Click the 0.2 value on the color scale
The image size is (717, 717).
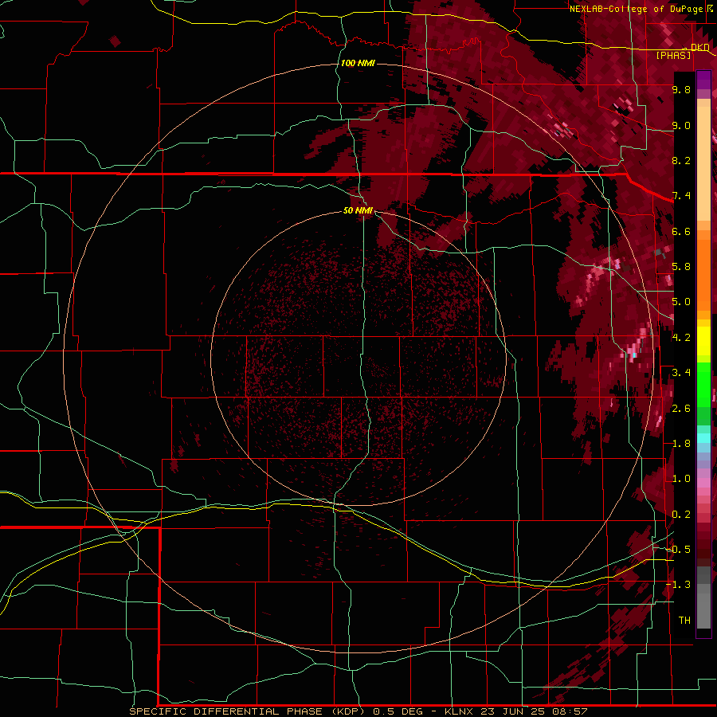(681, 515)
